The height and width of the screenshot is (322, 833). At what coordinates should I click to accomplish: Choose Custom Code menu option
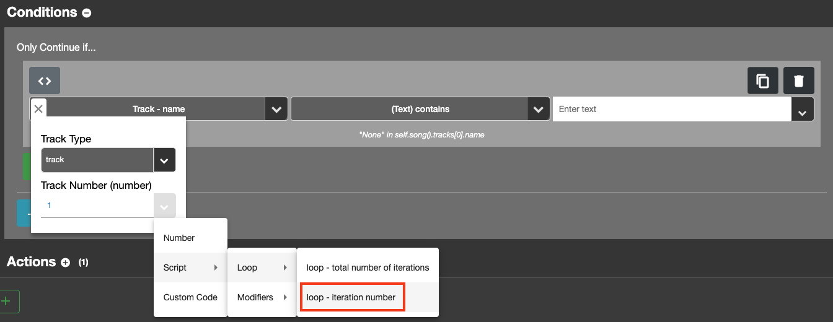pos(190,297)
